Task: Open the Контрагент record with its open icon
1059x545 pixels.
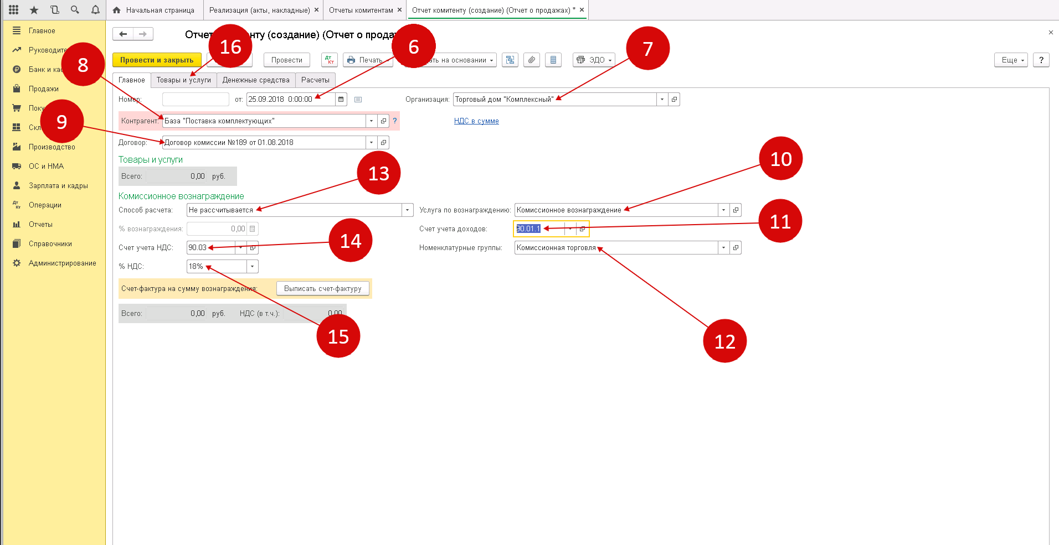Action: pyautogui.click(x=383, y=121)
